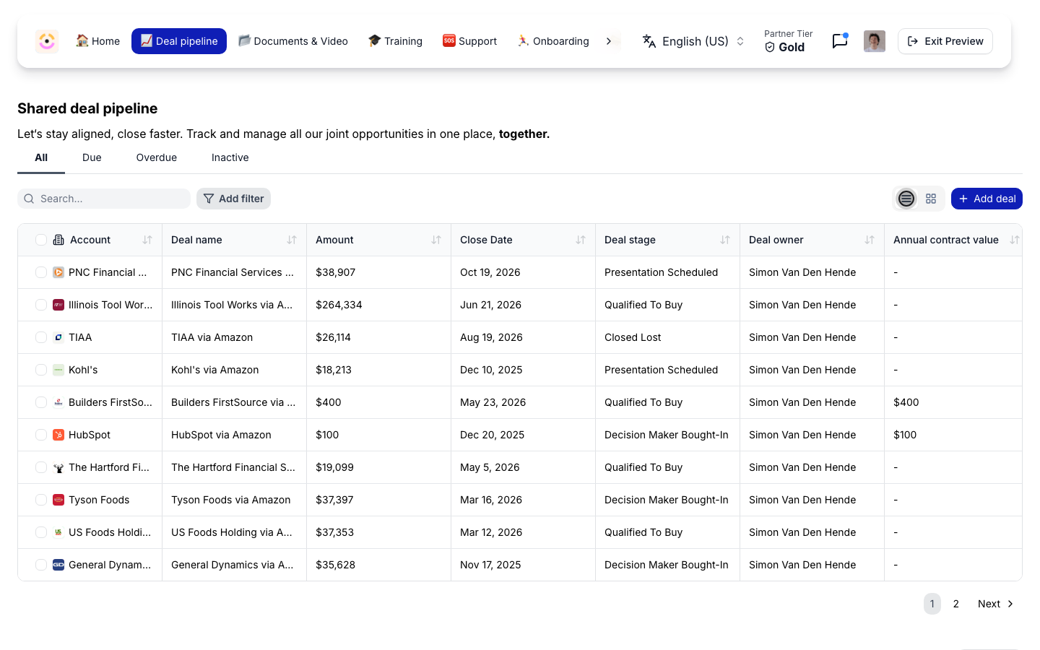Screen dimensions: 1040x650
Task: Check the Kohl's row checkbox
Action: (41, 370)
